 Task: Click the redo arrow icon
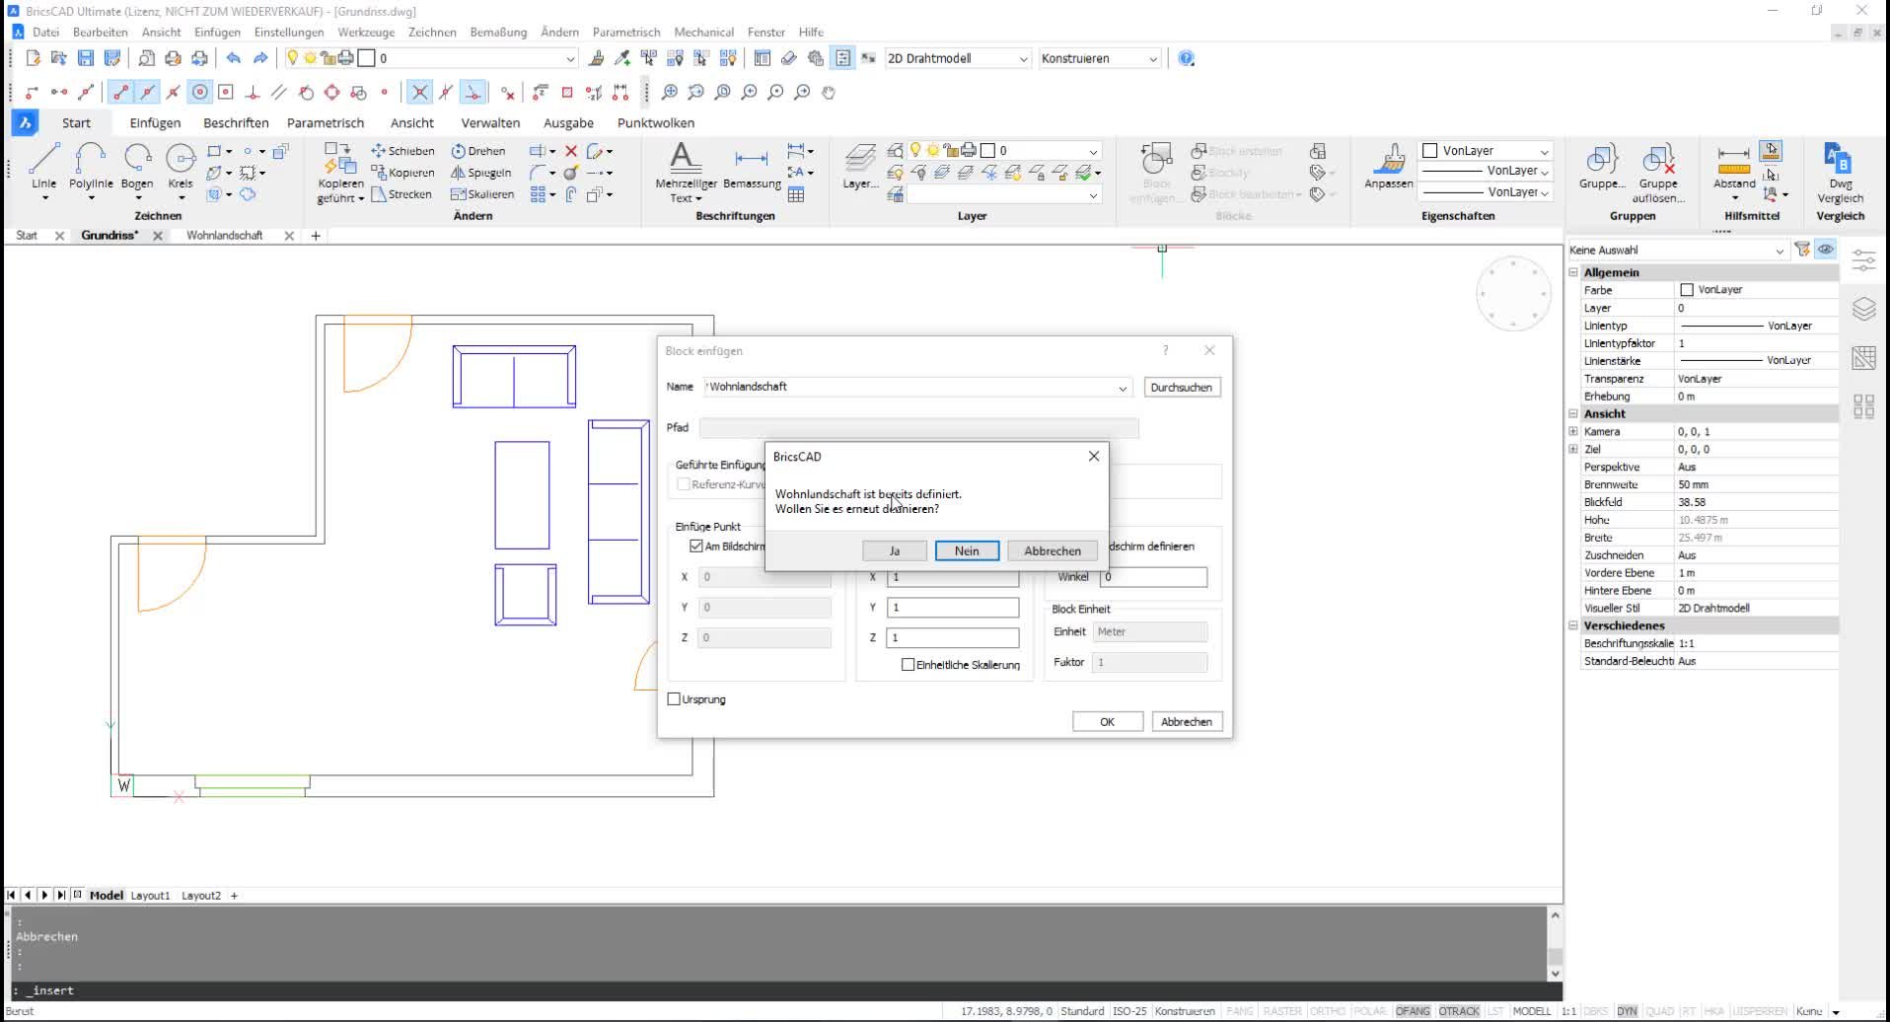pyautogui.click(x=260, y=58)
